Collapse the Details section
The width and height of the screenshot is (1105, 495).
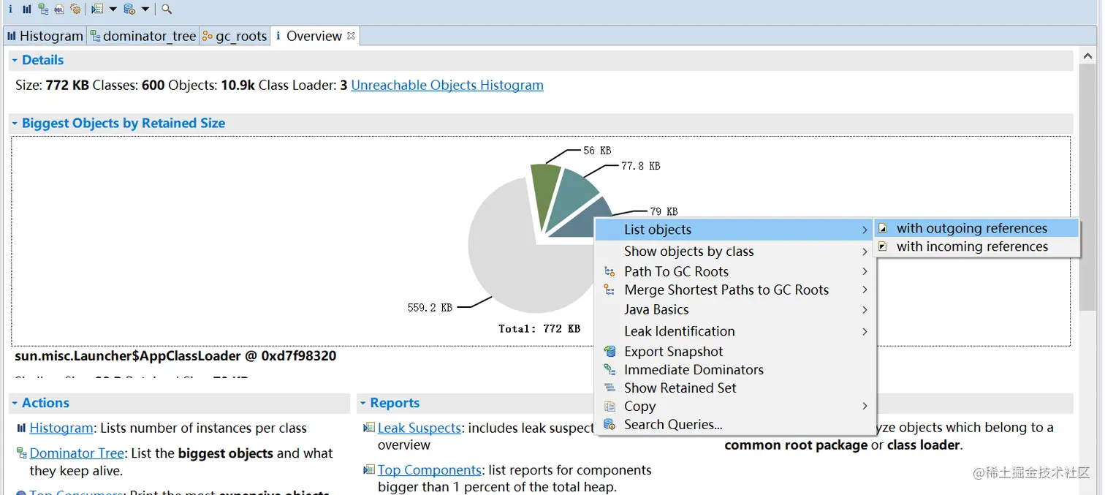click(x=15, y=61)
